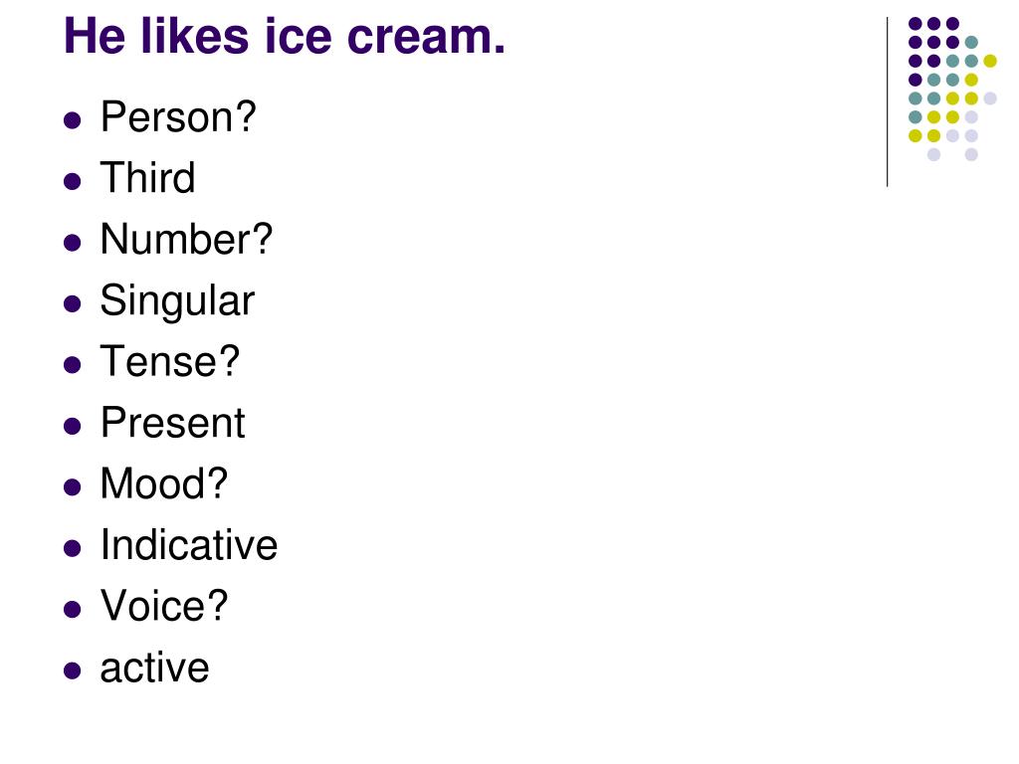Select the 'Tense?' bullet text
The width and height of the screenshot is (1019, 764).
169,361
